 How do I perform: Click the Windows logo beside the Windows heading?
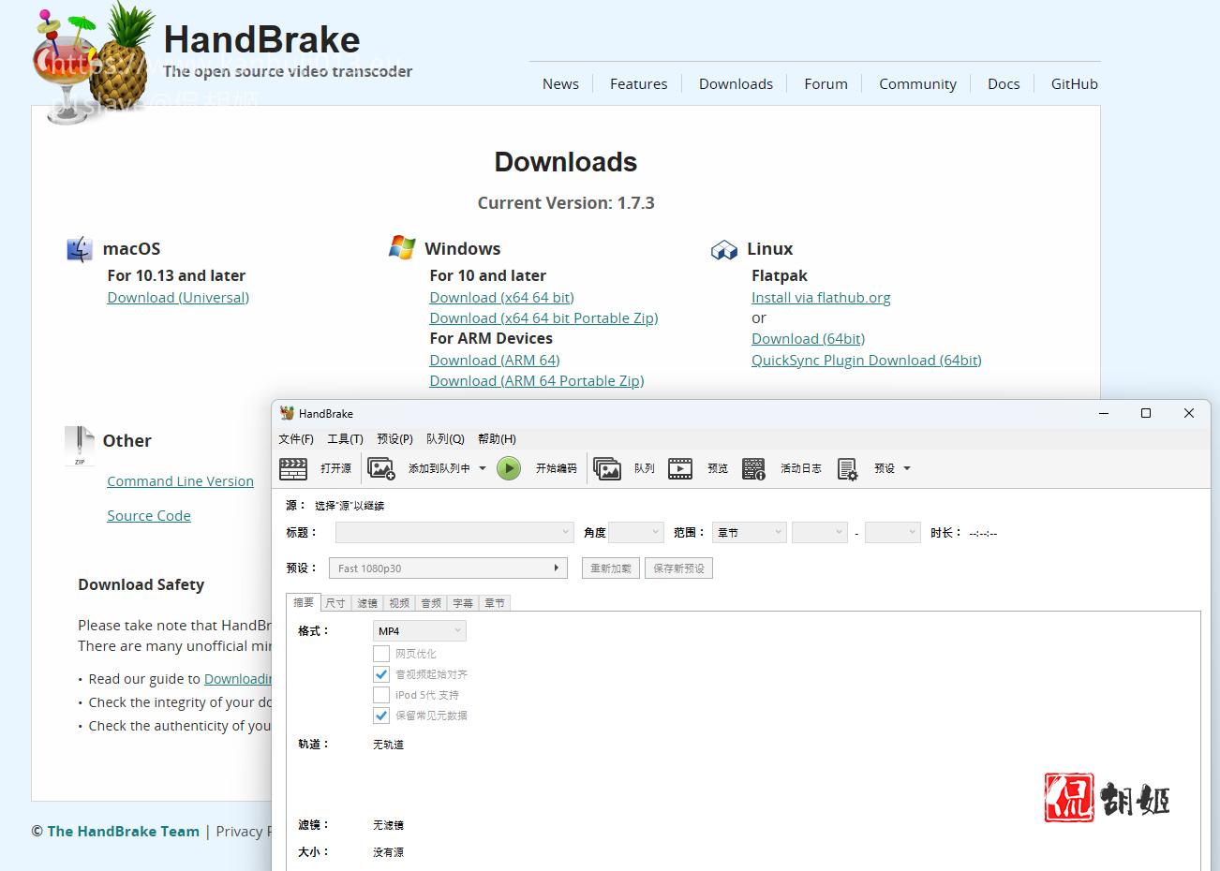pyautogui.click(x=401, y=246)
